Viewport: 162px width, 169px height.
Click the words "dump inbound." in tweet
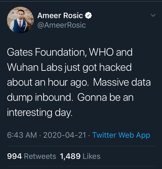pos(40,98)
